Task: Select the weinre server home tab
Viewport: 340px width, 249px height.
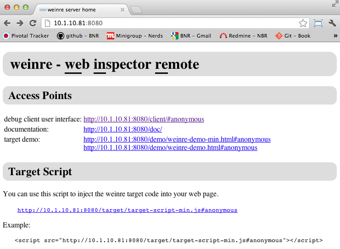Action: pyautogui.click(x=82, y=10)
